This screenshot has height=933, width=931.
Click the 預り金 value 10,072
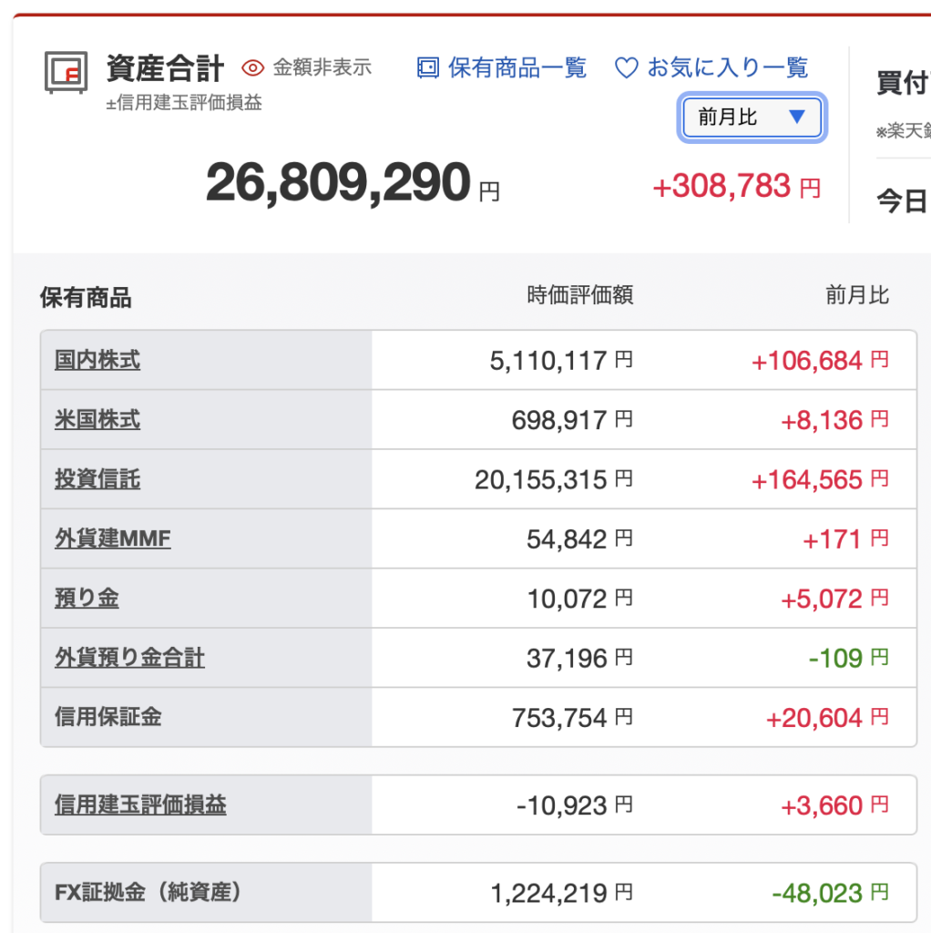pyautogui.click(x=567, y=599)
